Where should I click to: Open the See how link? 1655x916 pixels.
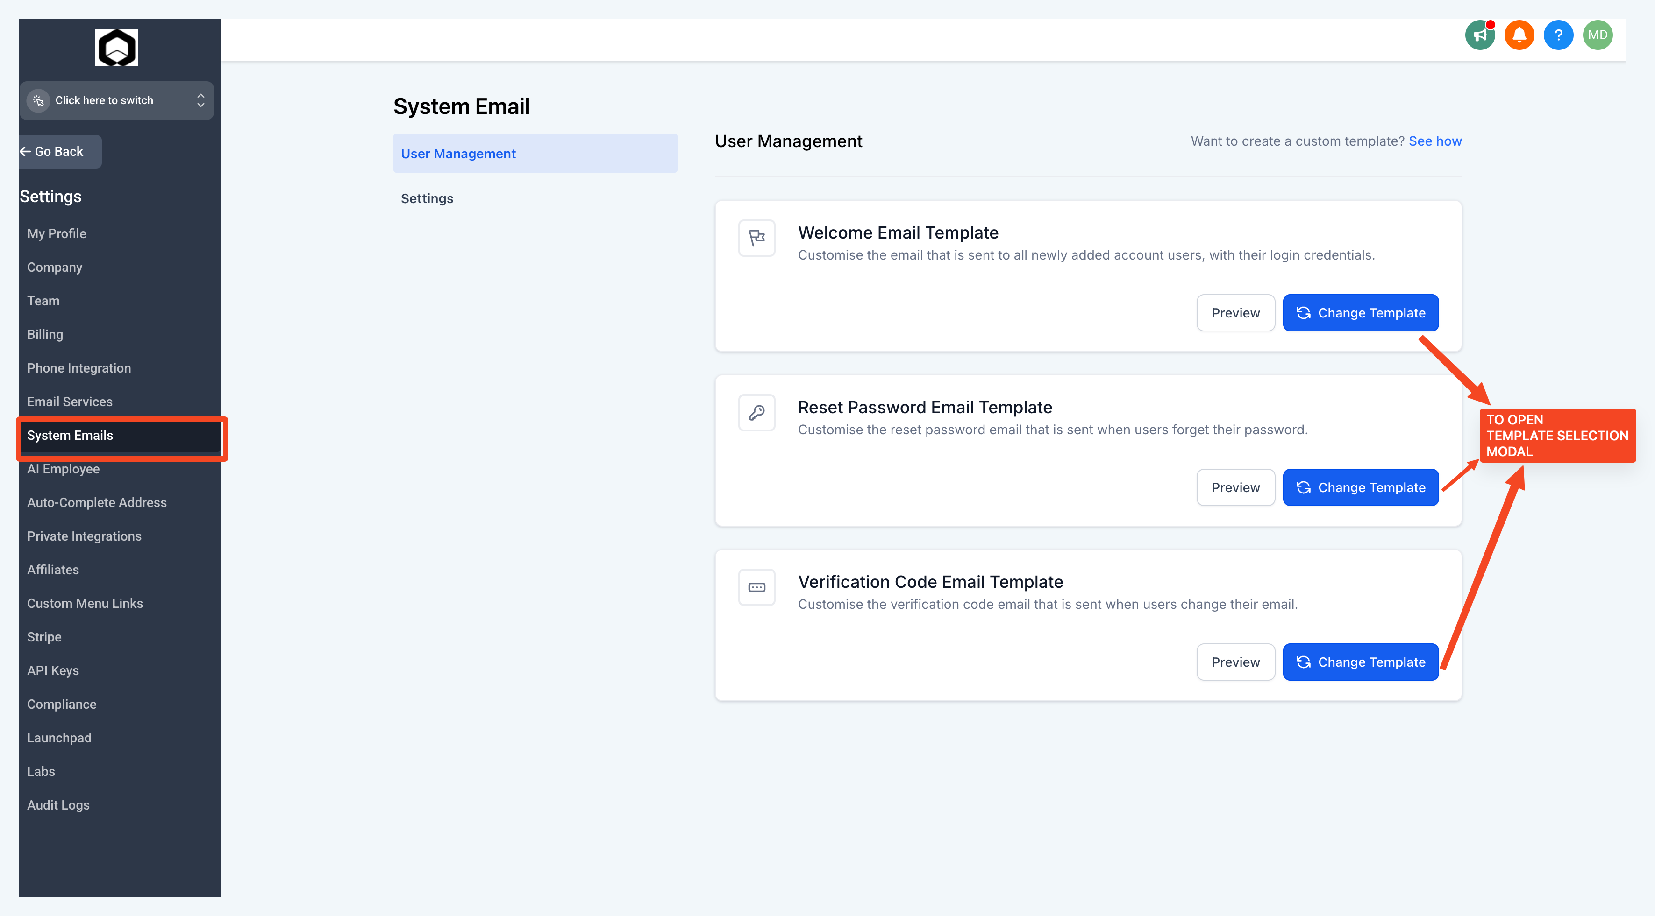click(1434, 141)
